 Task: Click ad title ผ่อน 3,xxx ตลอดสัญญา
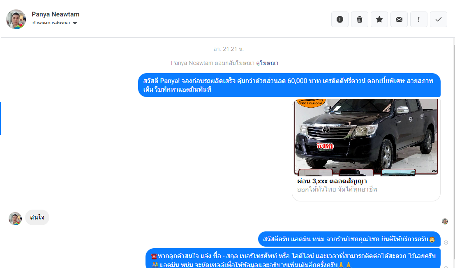coord(332,181)
